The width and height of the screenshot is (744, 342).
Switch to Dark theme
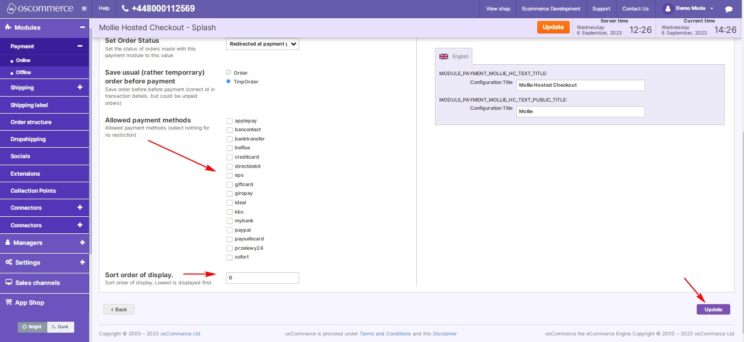(x=60, y=327)
